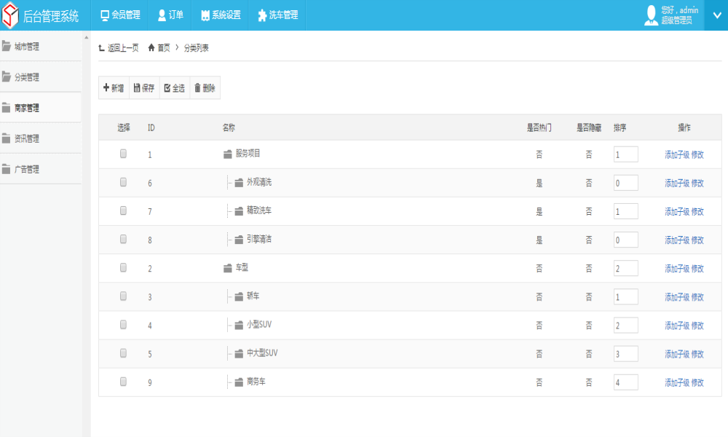Click the 精致洗车 category name
Viewport: 728px width, 437px height.
pos(259,210)
